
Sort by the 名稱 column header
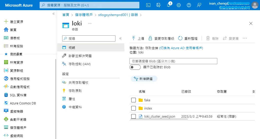[x=142, y=91]
